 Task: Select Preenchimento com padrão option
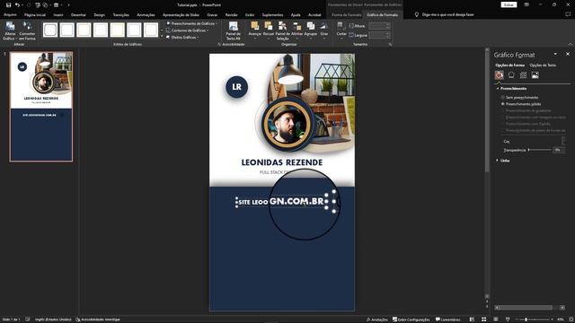503,124
